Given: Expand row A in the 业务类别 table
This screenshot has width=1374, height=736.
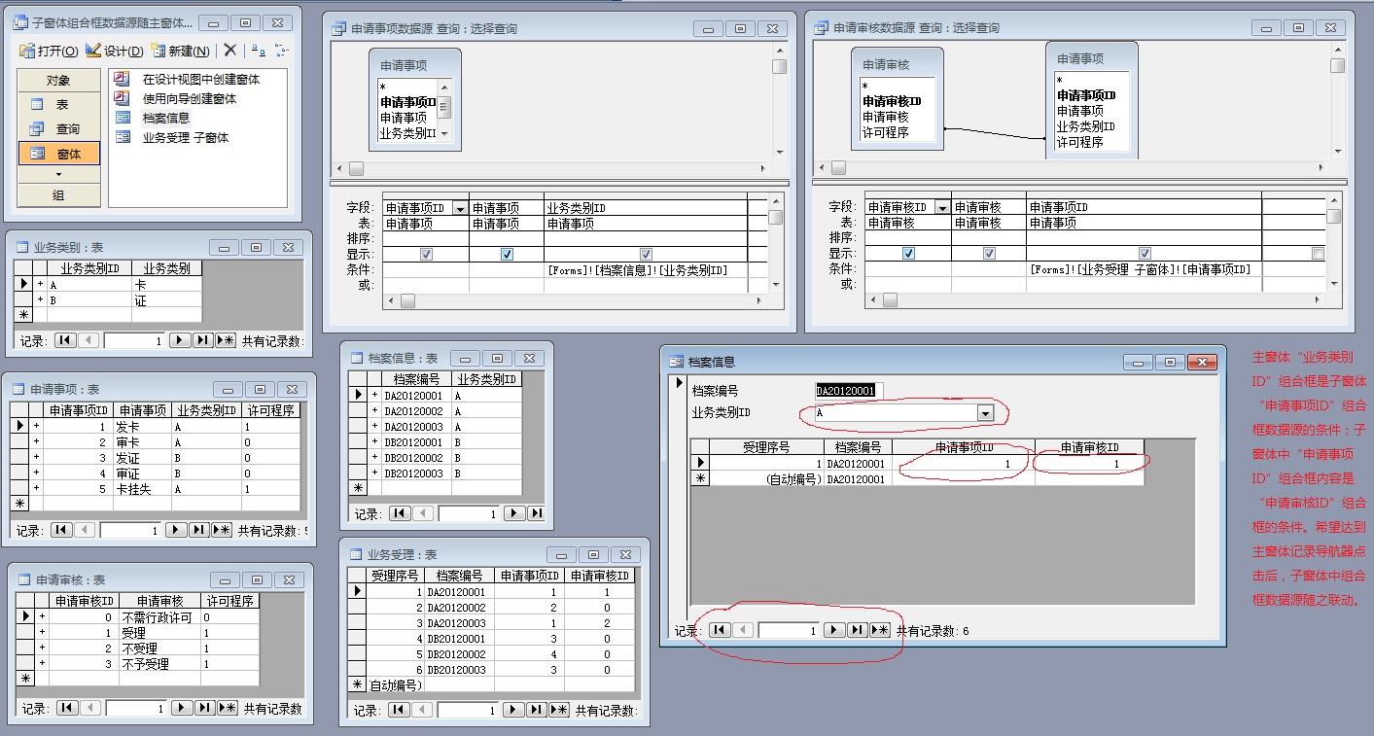Looking at the screenshot, I should 41,285.
